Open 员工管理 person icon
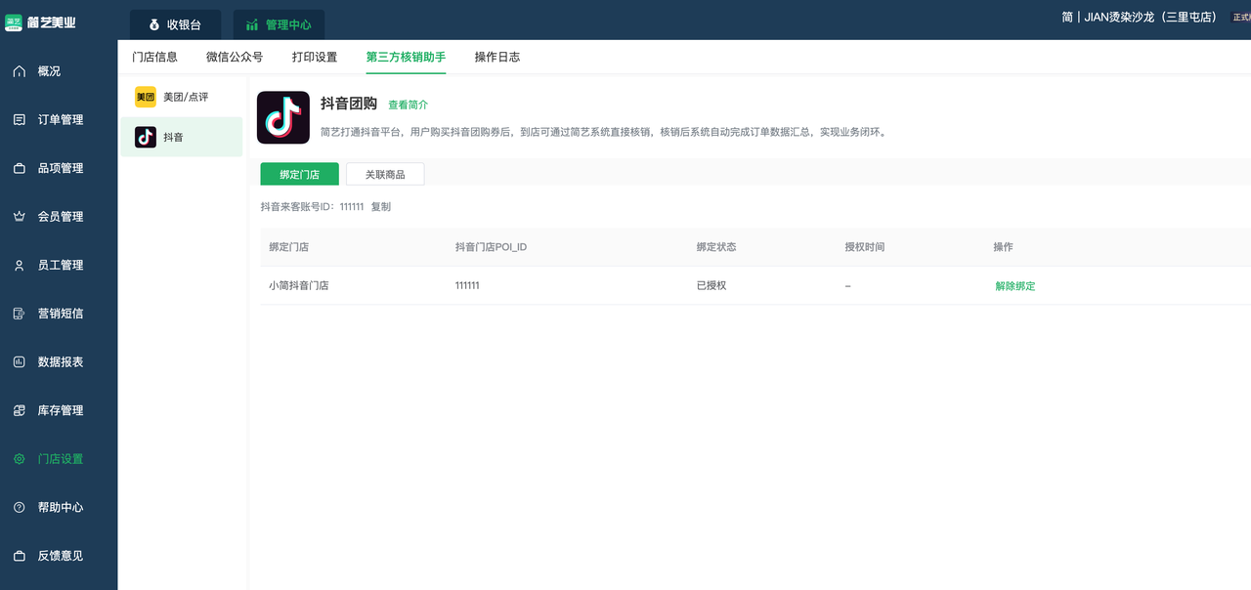Image resolution: width=1251 pixels, height=590 pixels. (20, 265)
